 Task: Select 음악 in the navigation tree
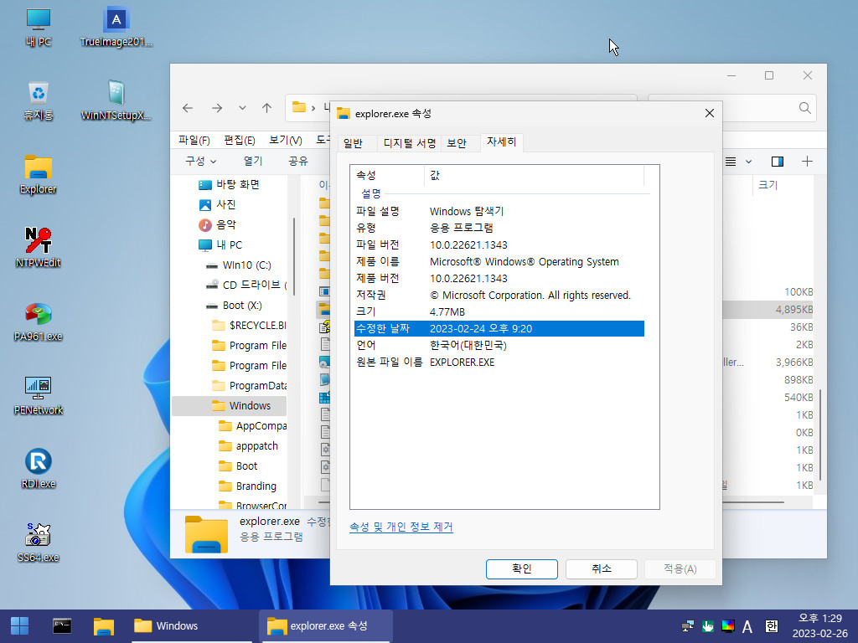click(x=217, y=224)
